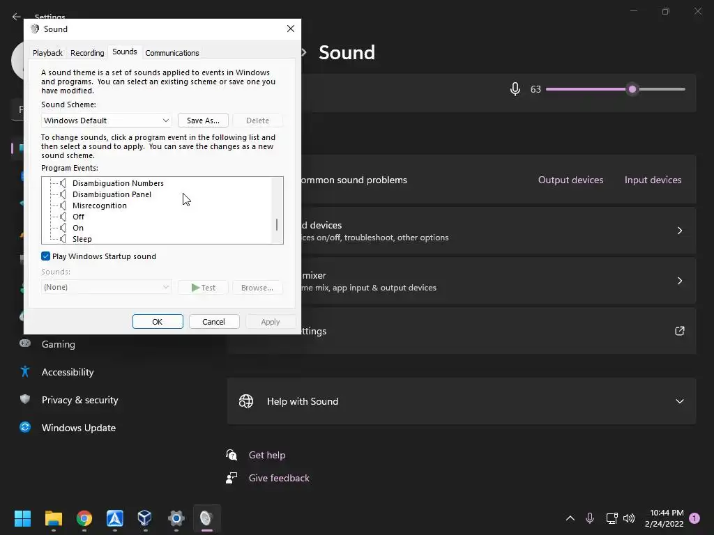Viewport: 714px width, 535px height.
Task: Click the Windows Update icon
Action: (x=25, y=427)
